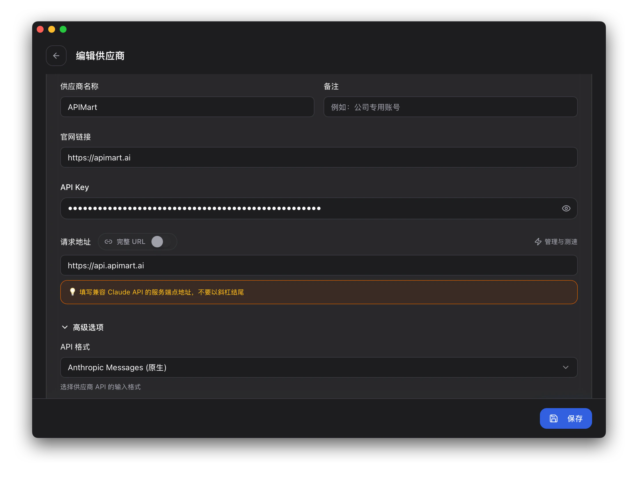The image size is (638, 481).
Task: Click the API 格式 label
Action: [75, 347]
